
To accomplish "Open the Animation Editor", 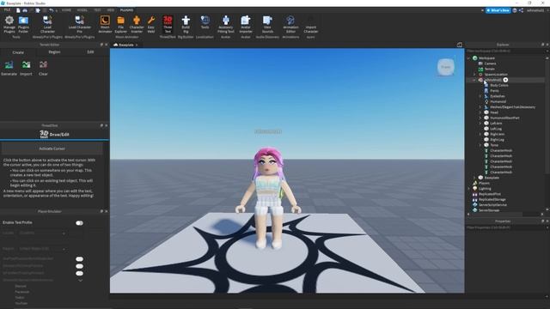I will pos(290,24).
